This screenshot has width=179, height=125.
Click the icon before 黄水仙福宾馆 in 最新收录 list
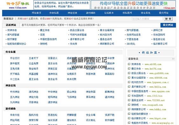point(129,78)
